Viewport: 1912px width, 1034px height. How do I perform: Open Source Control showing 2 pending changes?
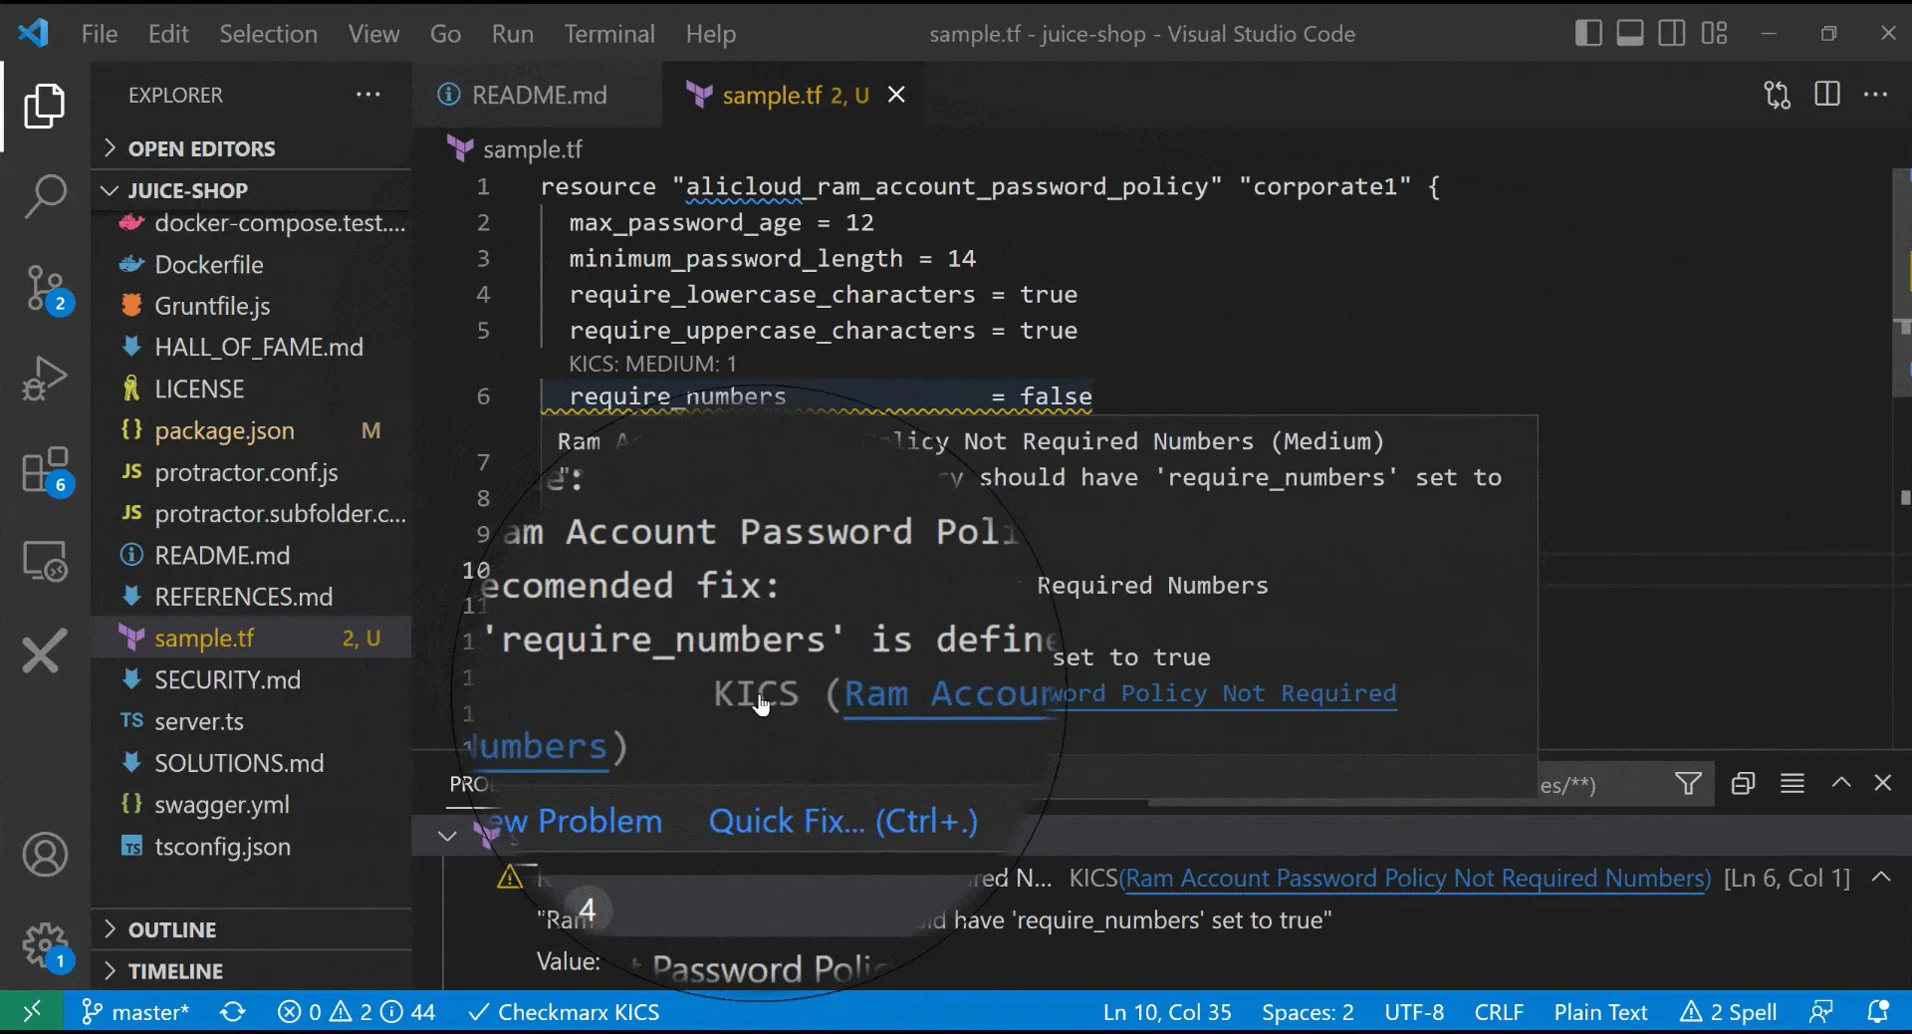click(x=45, y=289)
